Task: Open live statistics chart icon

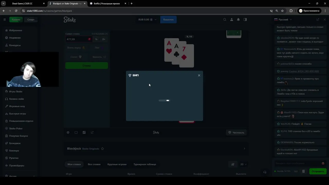Action: (x=84, y=133)
